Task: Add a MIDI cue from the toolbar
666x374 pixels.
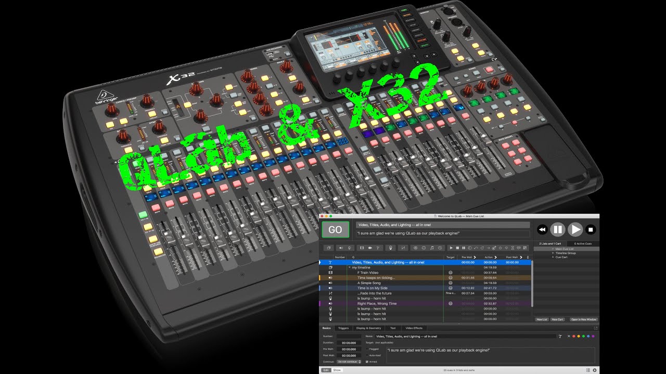Action: 424,248
